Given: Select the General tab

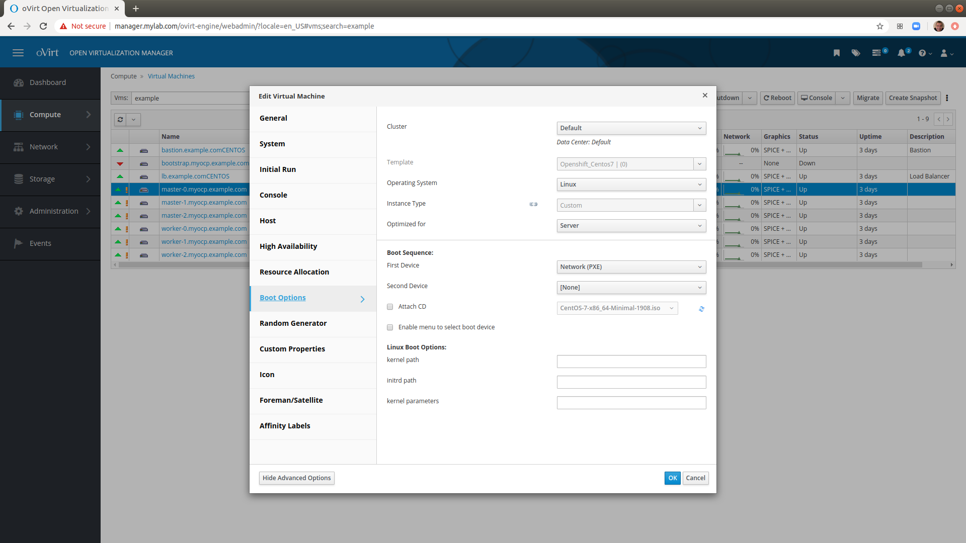Looking at the screenshot, I should (x=313, y=119).
